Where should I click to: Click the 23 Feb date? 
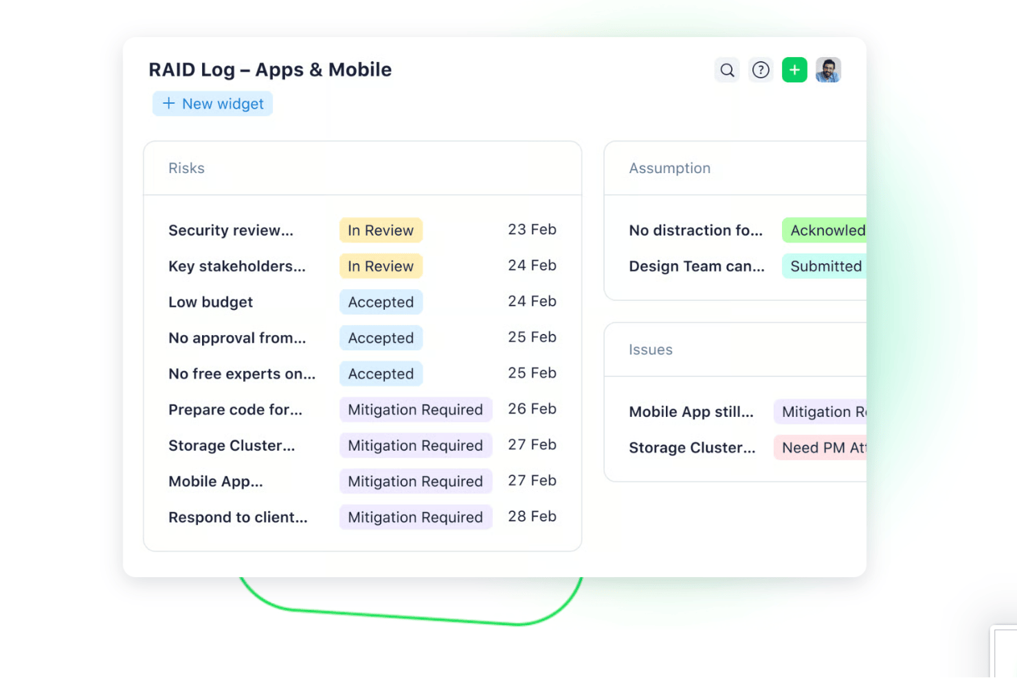coord(532,229)
